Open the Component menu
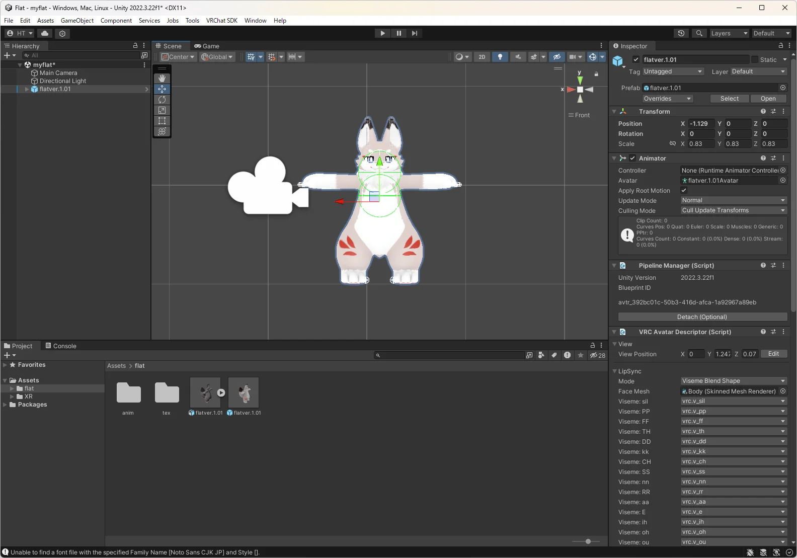 point(116,21)
